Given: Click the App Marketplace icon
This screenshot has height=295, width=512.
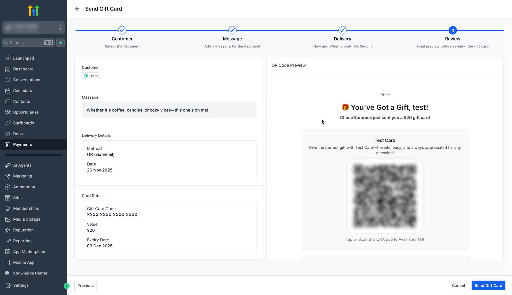Looking at the screenshot, I should pyautogui.click(x=8, y=252).
